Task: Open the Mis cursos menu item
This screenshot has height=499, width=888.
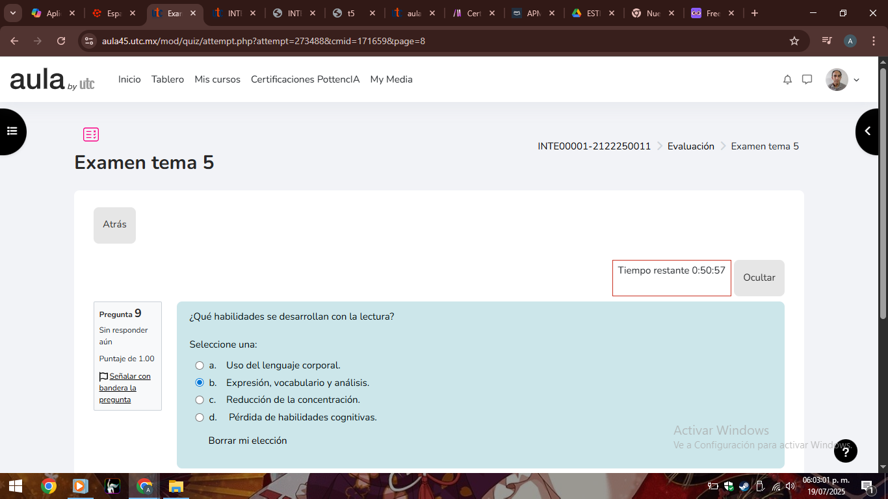Action: tap(217, 79)
